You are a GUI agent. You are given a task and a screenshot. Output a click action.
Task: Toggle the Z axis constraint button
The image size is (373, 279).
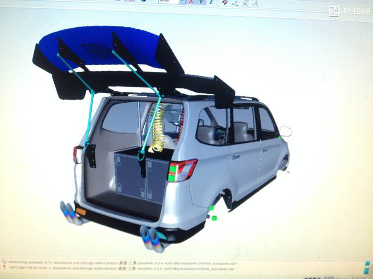pyautogui.click(x=211, y=2)
